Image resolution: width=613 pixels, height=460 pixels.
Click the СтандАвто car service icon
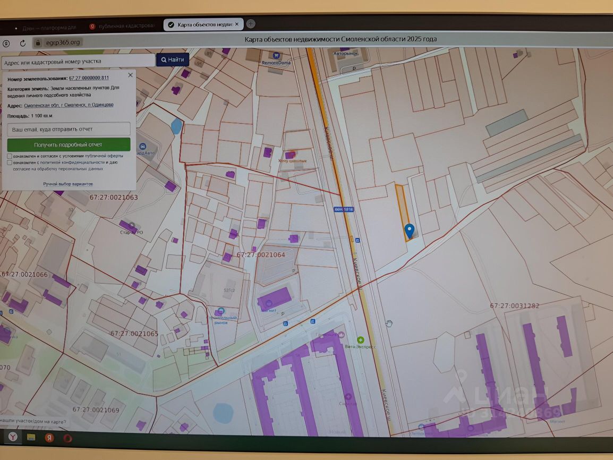pyautogui.click(x=142, y=147)
